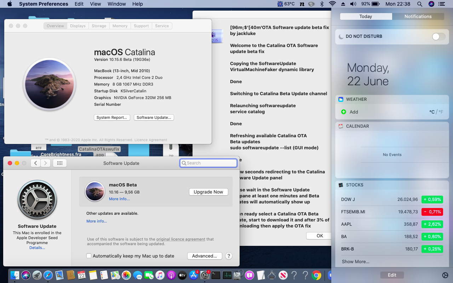Toggle AAPL change percentage badge
The image size is (453, 283).
[x=432, y=224]
